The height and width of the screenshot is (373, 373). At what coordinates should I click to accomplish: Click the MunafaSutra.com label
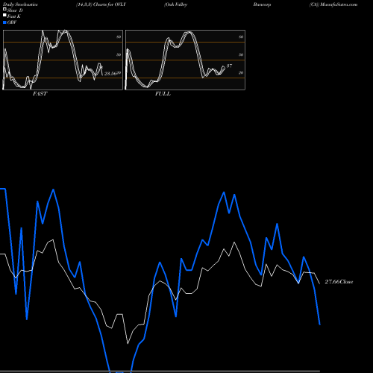pos(339,4)
